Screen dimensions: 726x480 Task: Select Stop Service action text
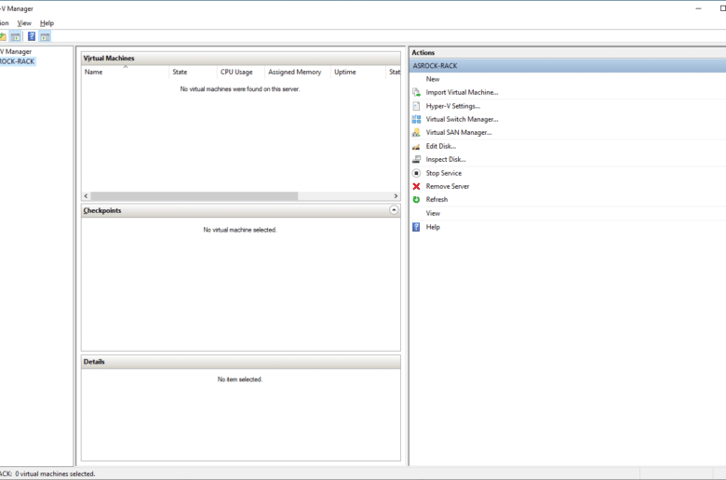444,173
